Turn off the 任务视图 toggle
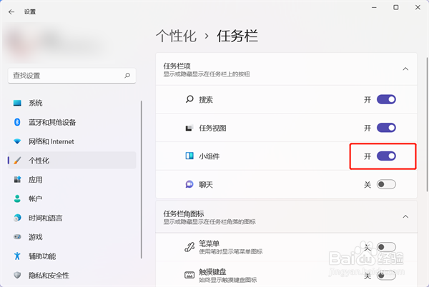The image size is (429, 287). (386, 128)
